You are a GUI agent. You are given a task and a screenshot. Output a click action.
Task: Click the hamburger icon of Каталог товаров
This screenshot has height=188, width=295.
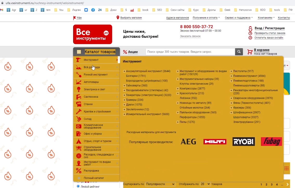pyautogui.click(x=79, y=52)
